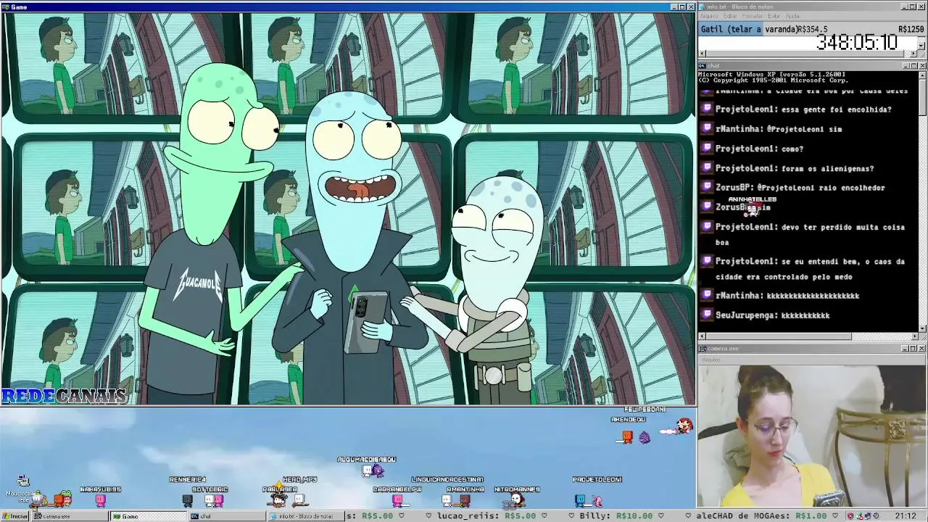Click the message 'foram os alienigenas?' in chat
Screen dimensions: 928x522
(x=827, y=168)
